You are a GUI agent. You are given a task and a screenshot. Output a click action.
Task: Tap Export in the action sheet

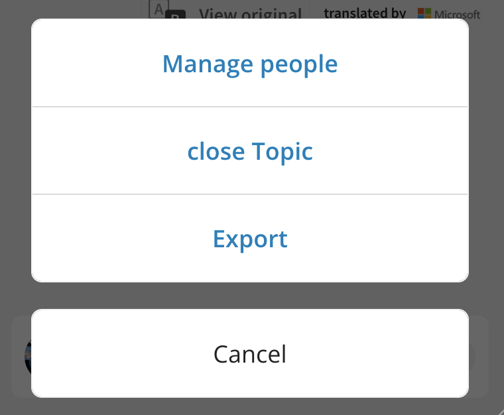(250, 239)
